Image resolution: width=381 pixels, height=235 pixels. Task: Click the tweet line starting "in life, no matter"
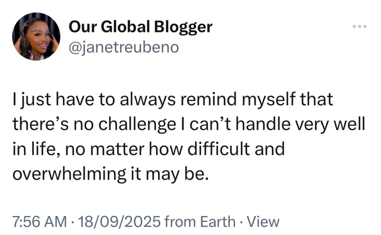pos(149,149)
